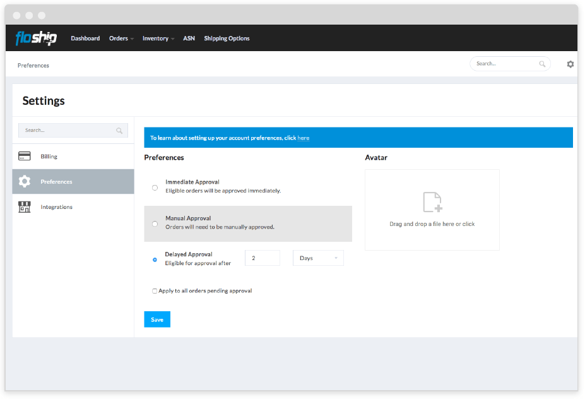Click the Billing credit card icon
Screen dimensions: 585x399
pos(25,157)
